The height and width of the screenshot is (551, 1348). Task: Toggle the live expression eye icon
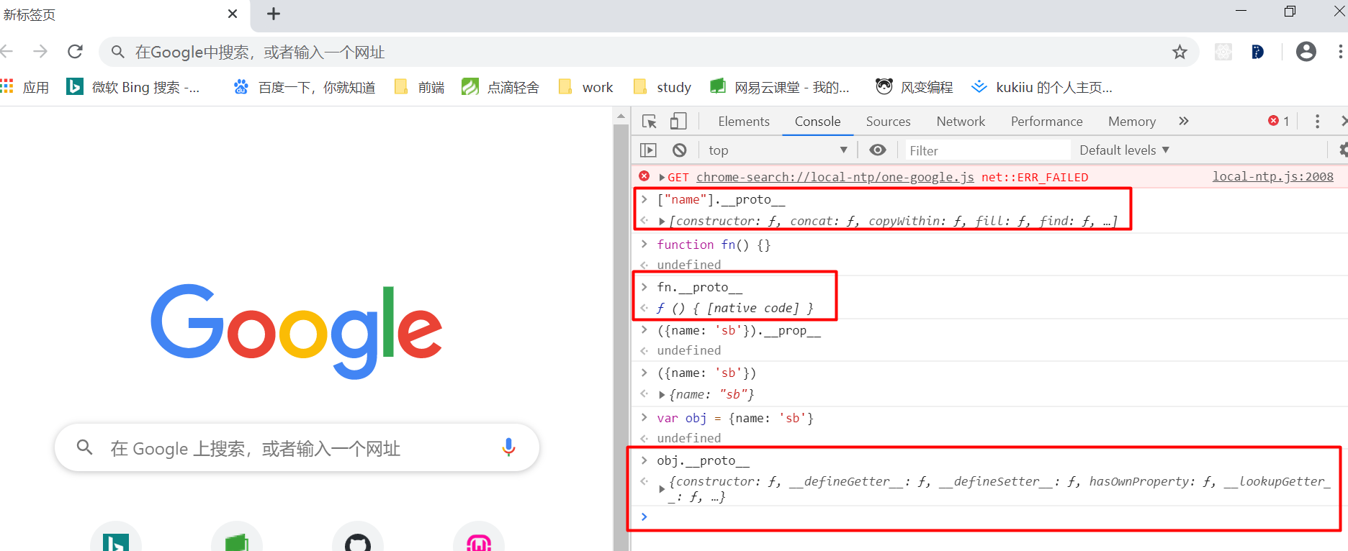tap(877, 150)
